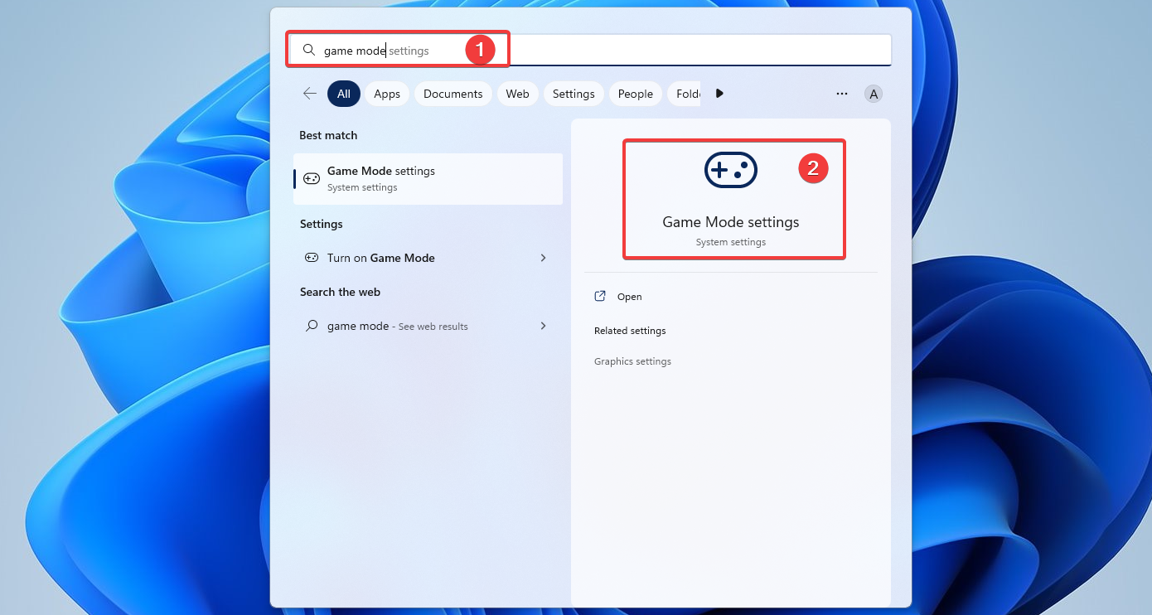Switch to the Documents filter tab
The image size is (1152, 615).
[x=453, y=94]
